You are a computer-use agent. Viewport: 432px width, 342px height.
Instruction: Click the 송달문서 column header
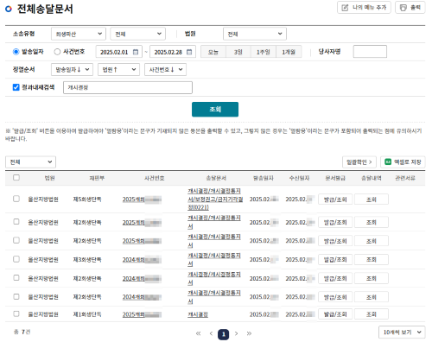pyautogui.click(x=216, y=178)
